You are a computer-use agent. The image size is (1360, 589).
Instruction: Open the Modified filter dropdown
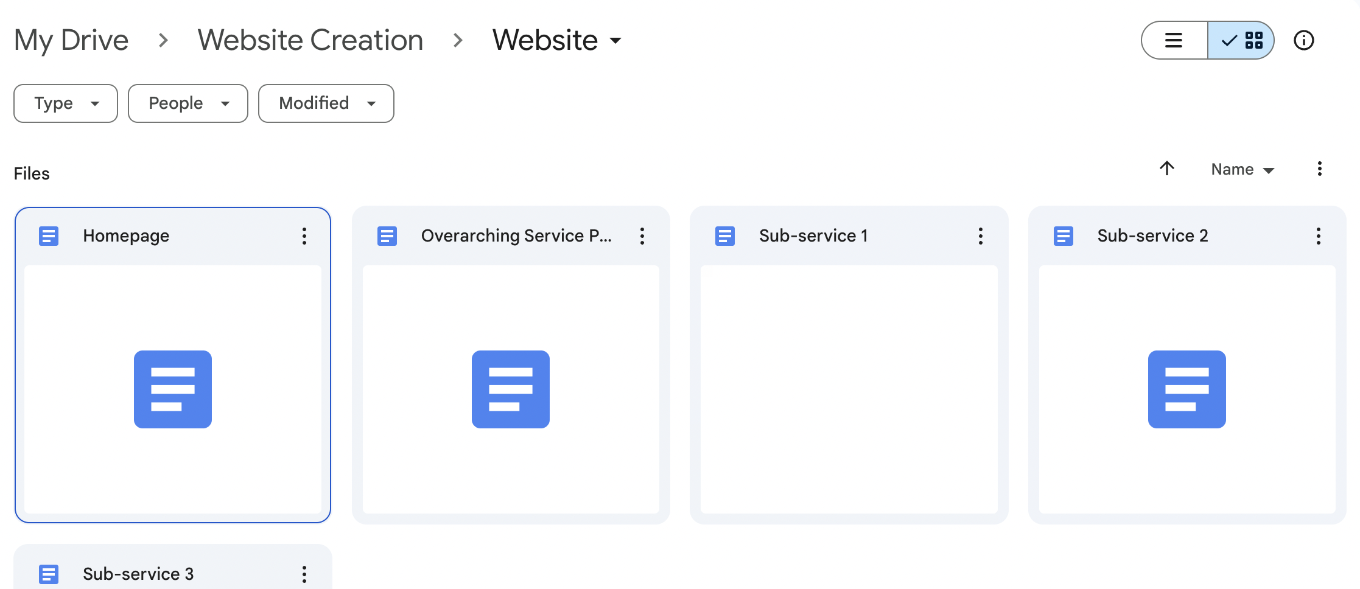click(x=326, y=103)
